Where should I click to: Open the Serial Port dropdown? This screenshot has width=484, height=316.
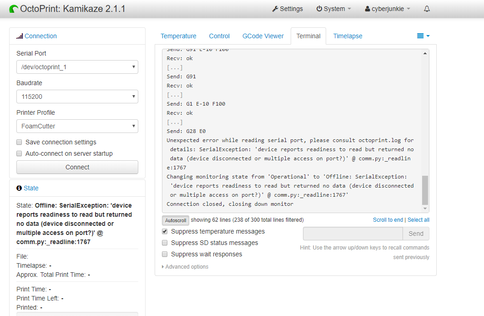pos(77,67)
